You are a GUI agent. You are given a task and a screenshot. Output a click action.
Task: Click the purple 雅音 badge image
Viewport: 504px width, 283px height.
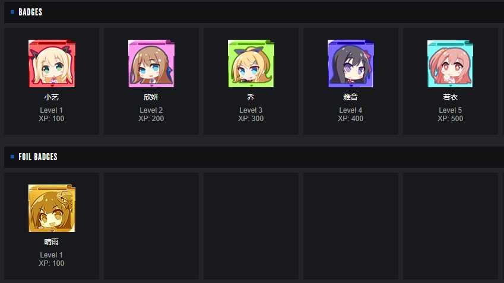[x=351, y=63]
